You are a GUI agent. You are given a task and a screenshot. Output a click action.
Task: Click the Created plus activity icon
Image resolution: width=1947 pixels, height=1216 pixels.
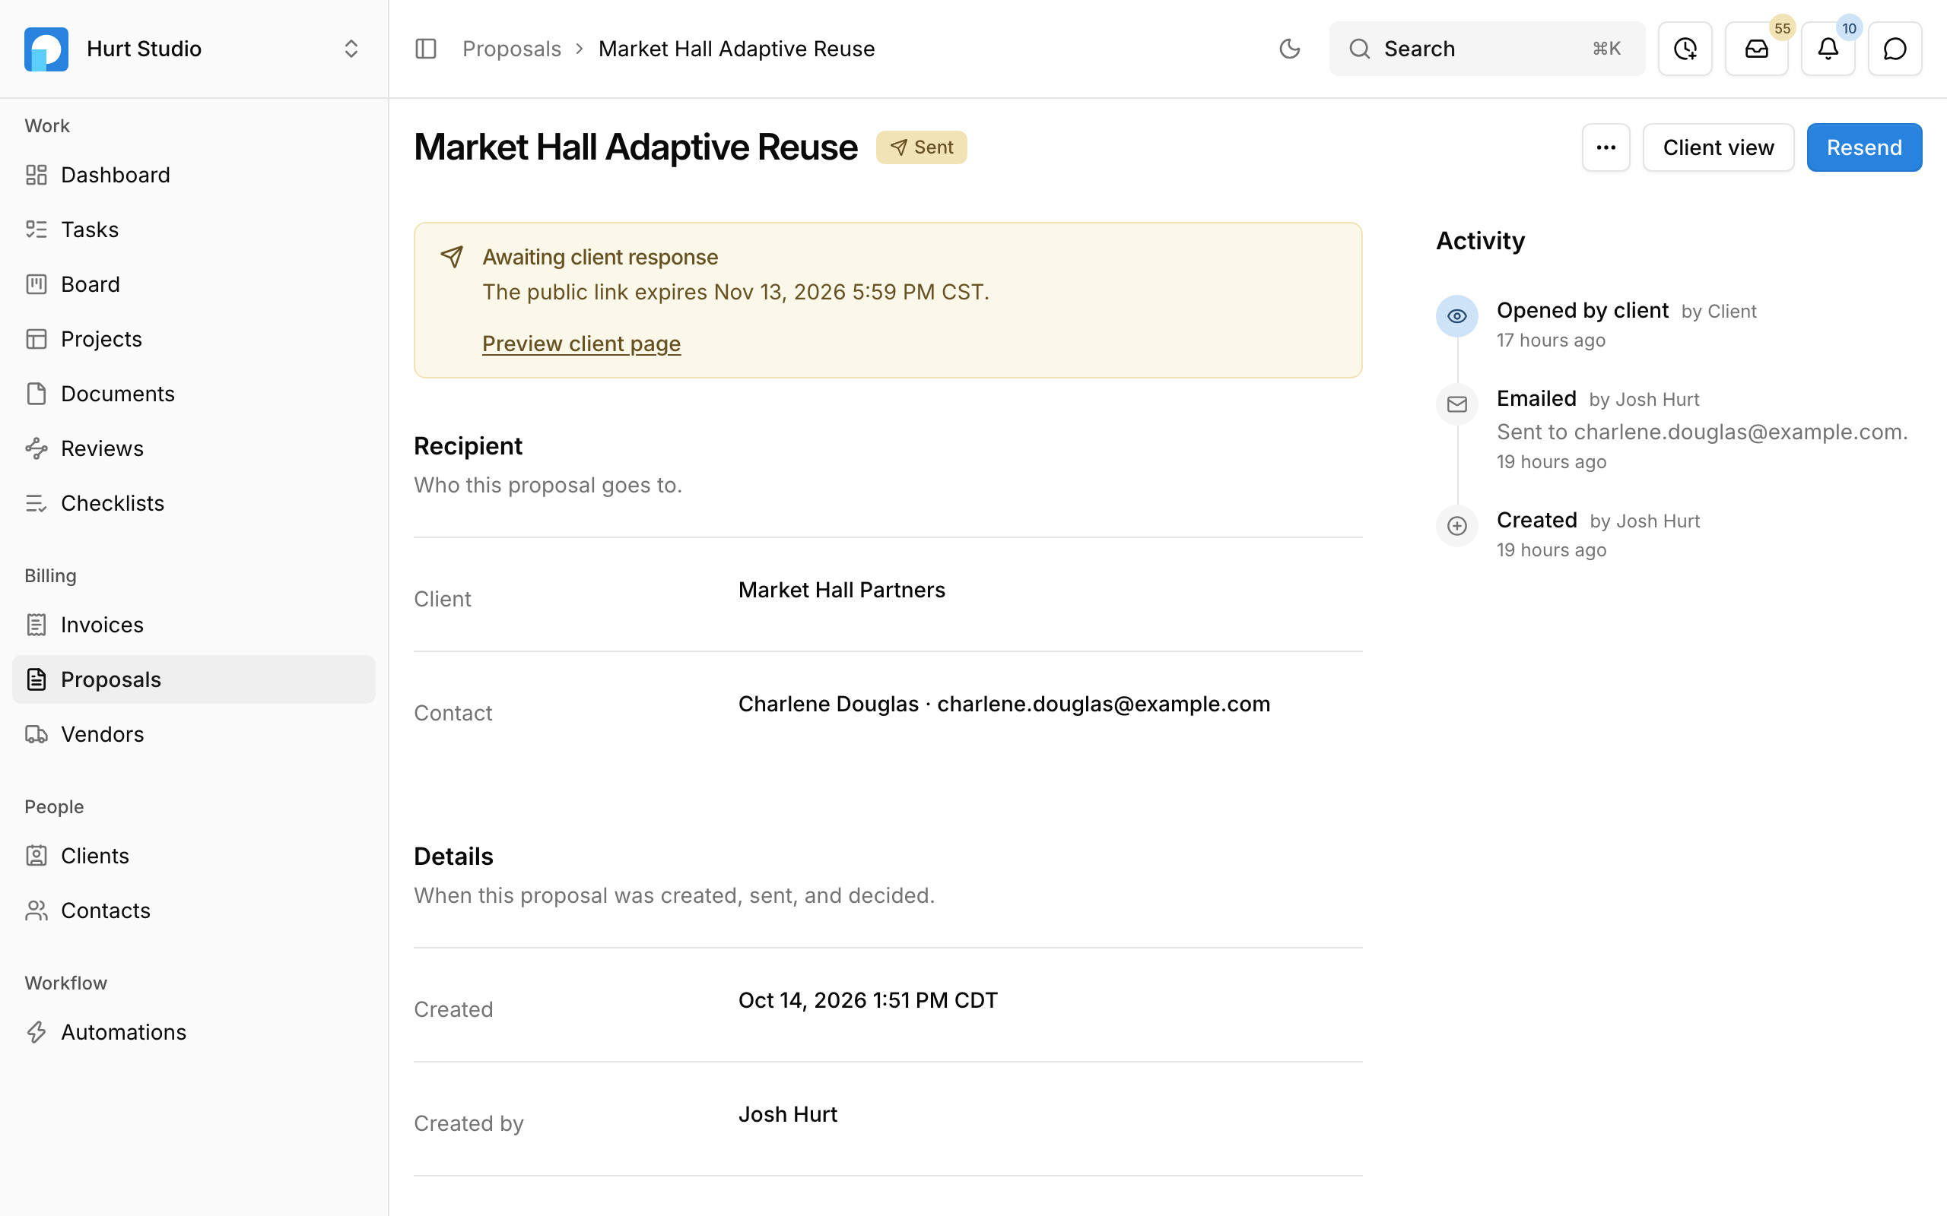[x=1456, y=526]
